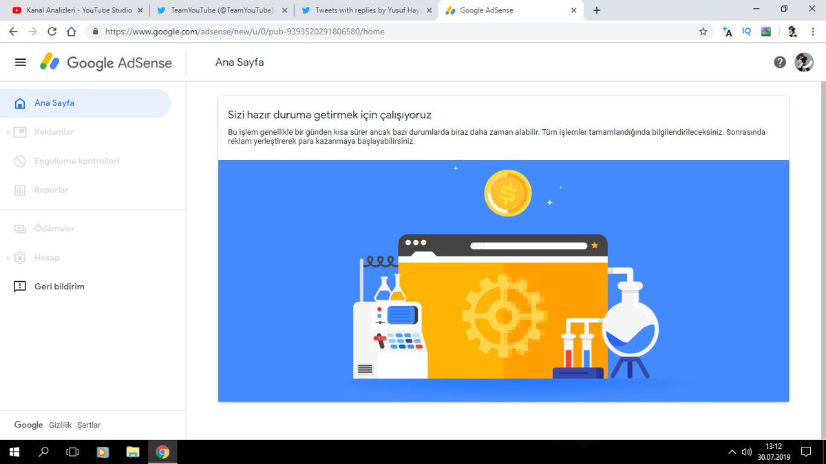
Task: Click the green image extension icon
Action: [x=766, y=32]
